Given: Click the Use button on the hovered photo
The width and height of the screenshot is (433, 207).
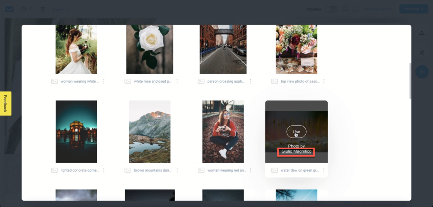Looking at the screenshot, I should (x=296, y=132).
